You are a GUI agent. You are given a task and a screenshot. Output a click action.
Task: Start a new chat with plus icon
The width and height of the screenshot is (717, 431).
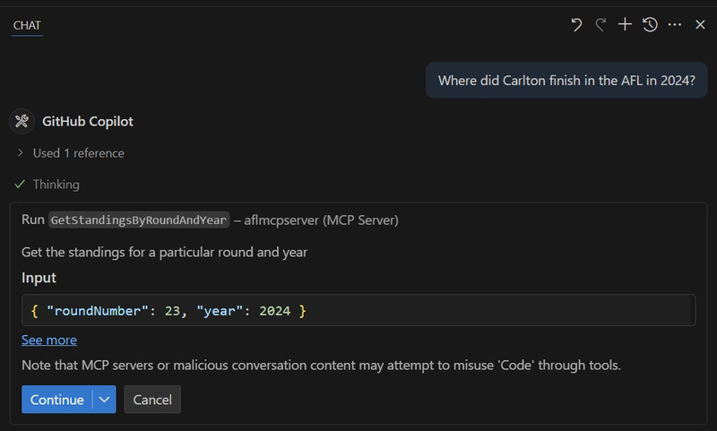tap(625, 25)
